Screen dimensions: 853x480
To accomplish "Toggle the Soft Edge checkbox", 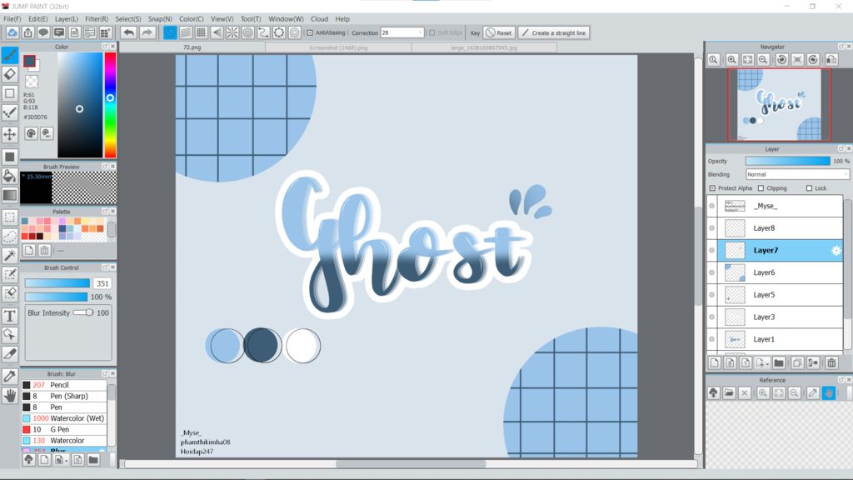I will point(432,32).
